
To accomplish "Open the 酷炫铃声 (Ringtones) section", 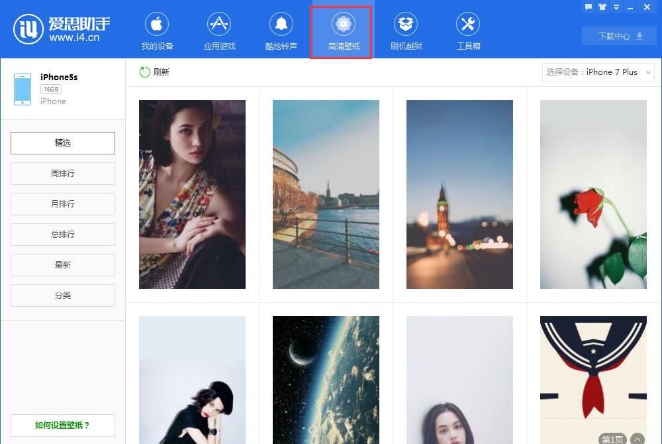I will coord(280,30).
